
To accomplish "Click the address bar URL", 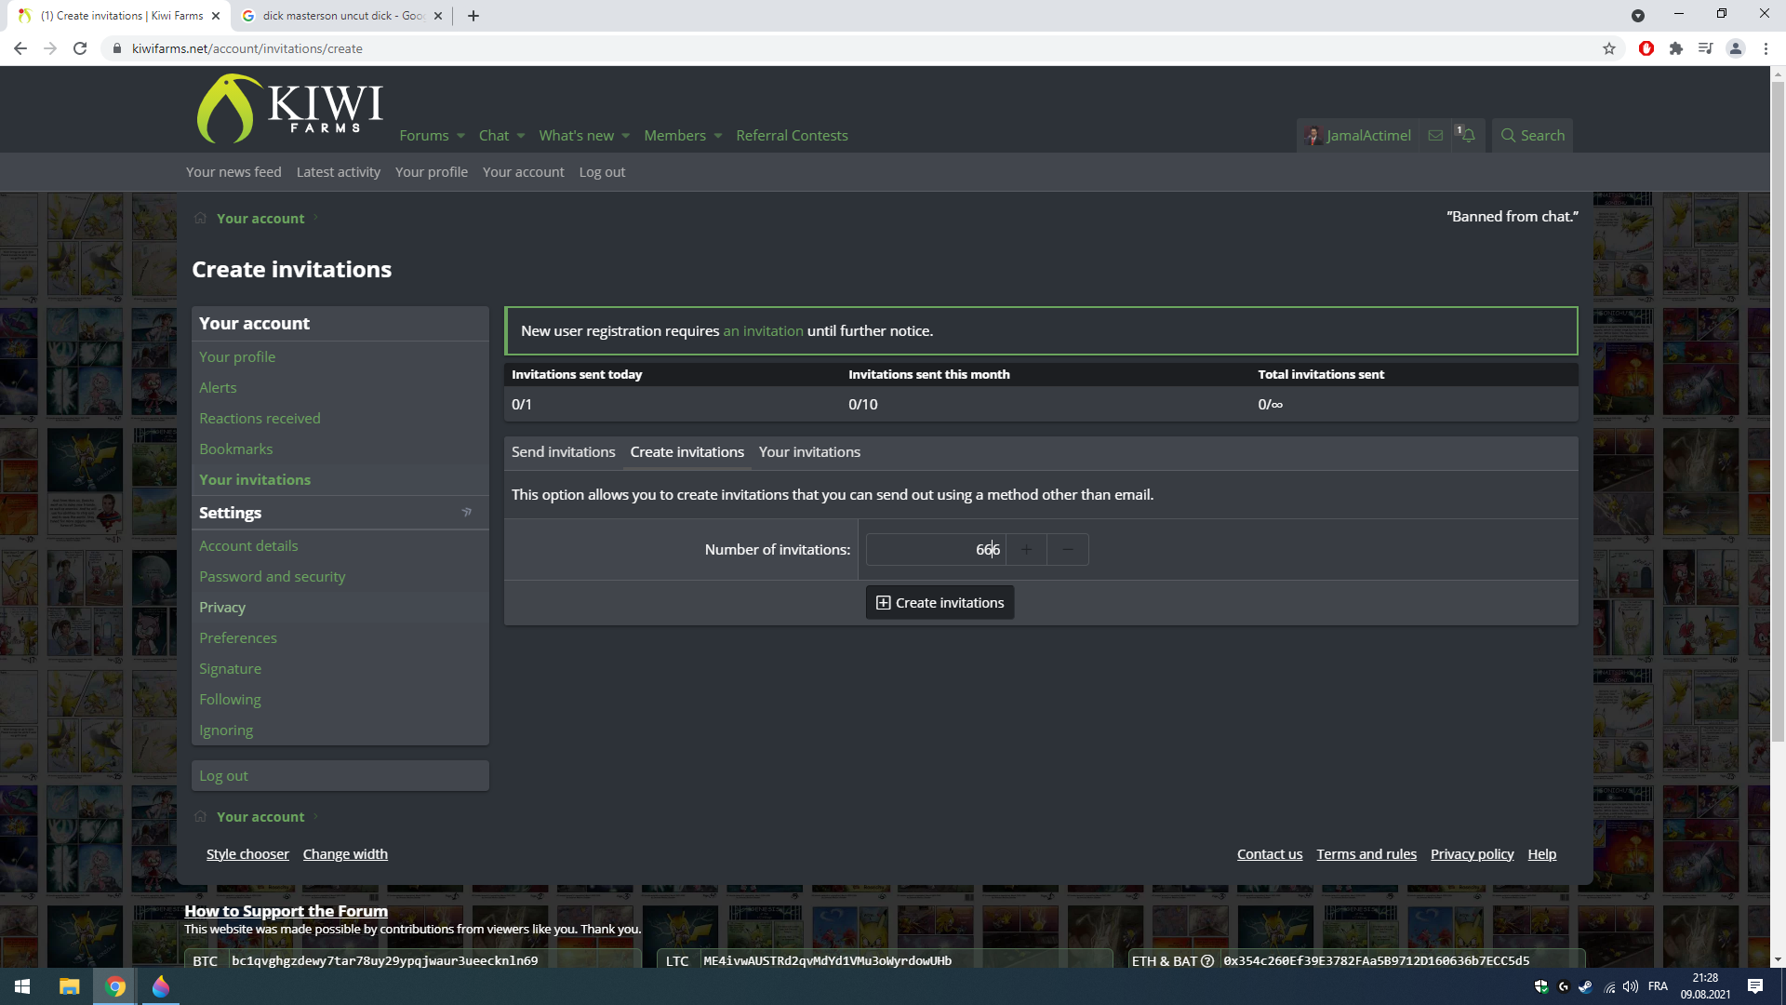I will point(247,48).
